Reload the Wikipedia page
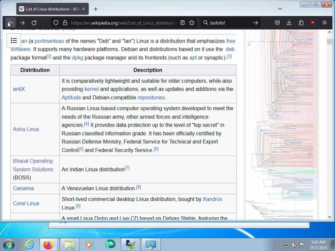Viewport: 335px width, 251px height. [34, 23]
